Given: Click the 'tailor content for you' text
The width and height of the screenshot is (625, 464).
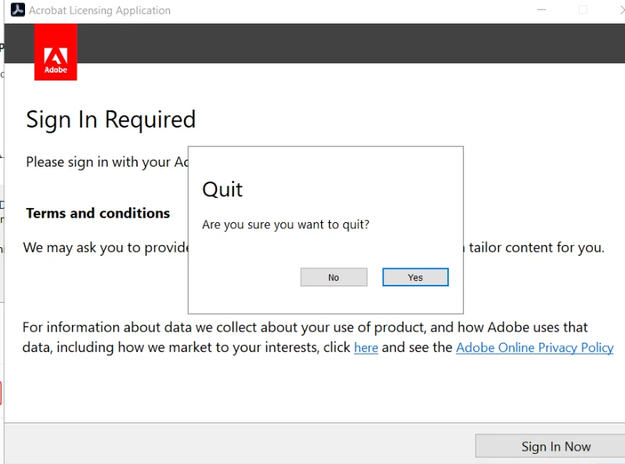Looking at the screenshot, I should pyautogui.click(x=536, y=247).
